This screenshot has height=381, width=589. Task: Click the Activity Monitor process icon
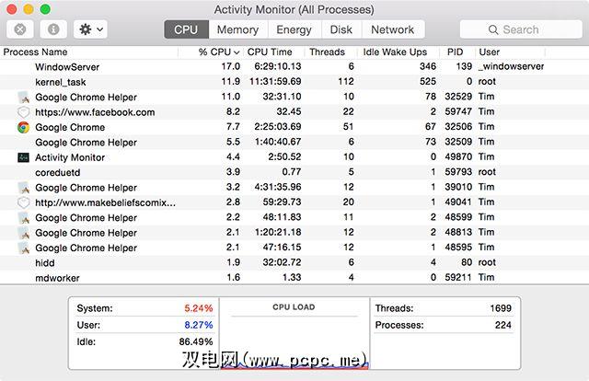(x=24, y=157)
